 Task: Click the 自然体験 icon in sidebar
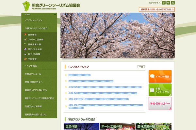tap(25, 34)
